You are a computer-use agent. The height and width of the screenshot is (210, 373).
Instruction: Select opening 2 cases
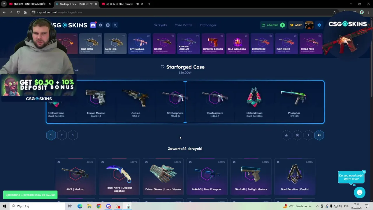62,135
